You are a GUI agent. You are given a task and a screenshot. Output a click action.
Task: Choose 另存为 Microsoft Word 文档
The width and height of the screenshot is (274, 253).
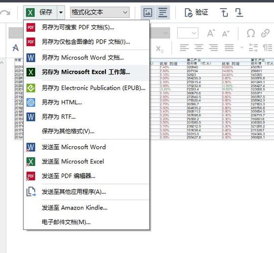pos(87,58)
